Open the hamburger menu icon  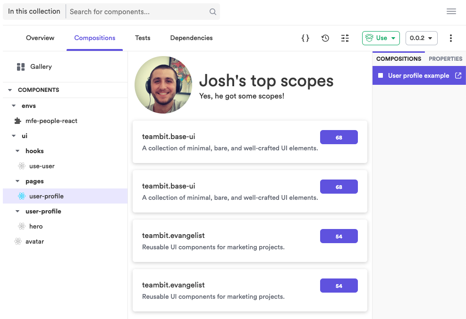click(x=451, y=11)
